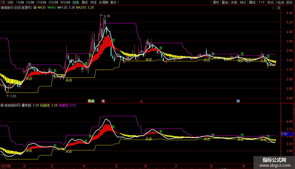This screenshot has width=295, height=169.
Task: Click the 统计 statistics button
Action: tap(243, 2)
